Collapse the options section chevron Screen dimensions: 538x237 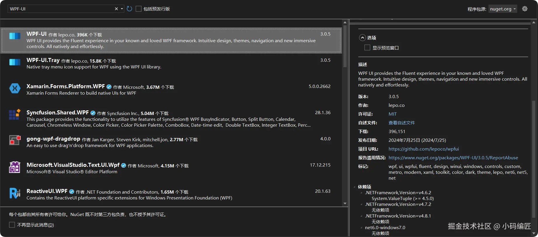tap(362, 38)
